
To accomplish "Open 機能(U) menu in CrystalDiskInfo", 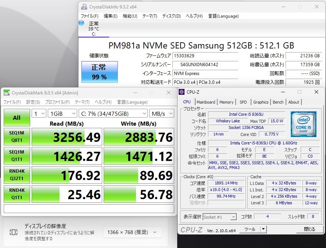I will click(130, 16).
